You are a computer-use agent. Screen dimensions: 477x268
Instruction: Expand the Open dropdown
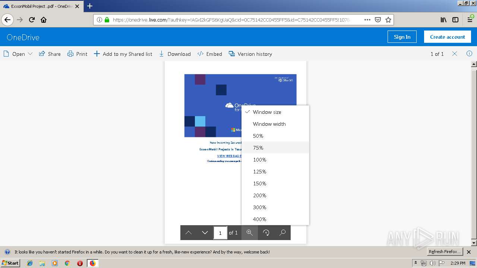coord(18,54)
